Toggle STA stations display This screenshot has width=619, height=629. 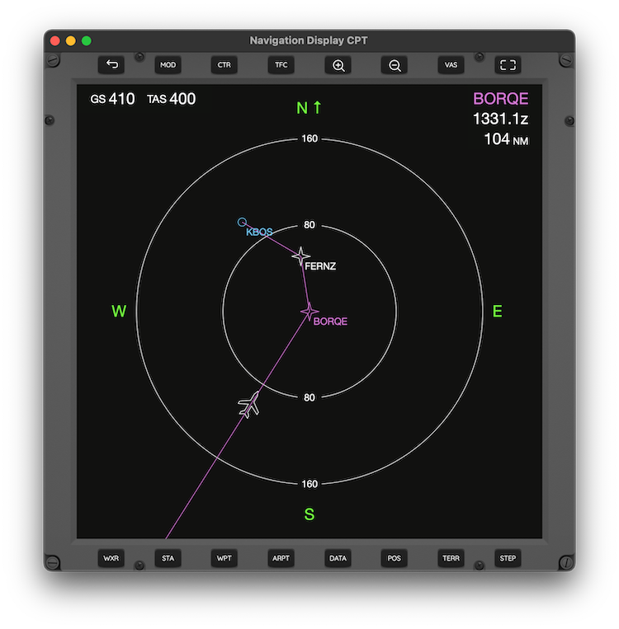[x=168, y=558]
